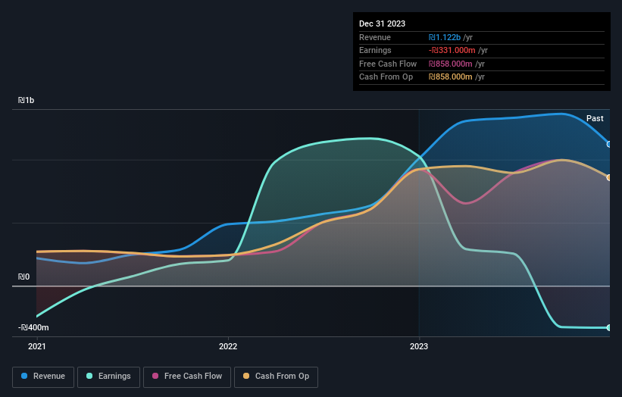Click the Free Cash Flow ₪858.000m tooltip value
The image size is (622, 397).
point(450,64)
